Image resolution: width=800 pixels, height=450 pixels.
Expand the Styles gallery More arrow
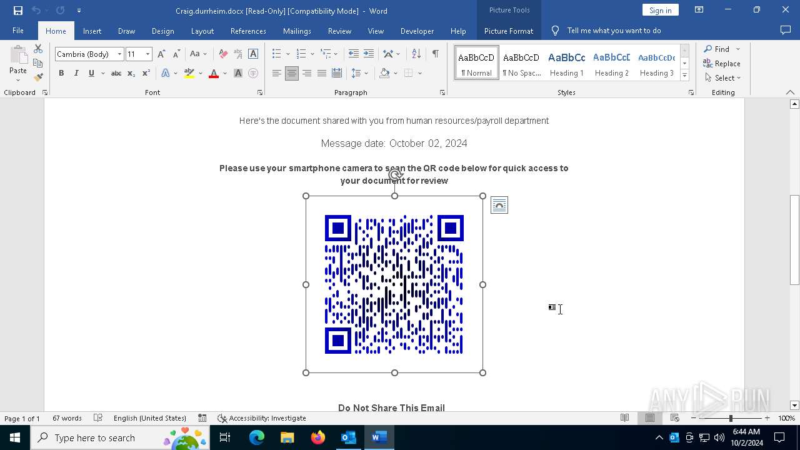click(x=684, y=76)
